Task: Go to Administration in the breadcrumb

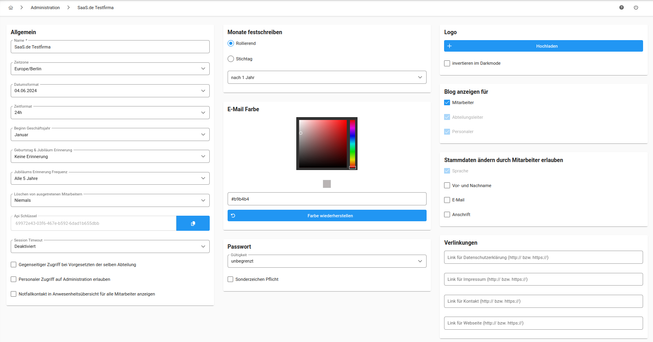Action: (x=45, y=8)
